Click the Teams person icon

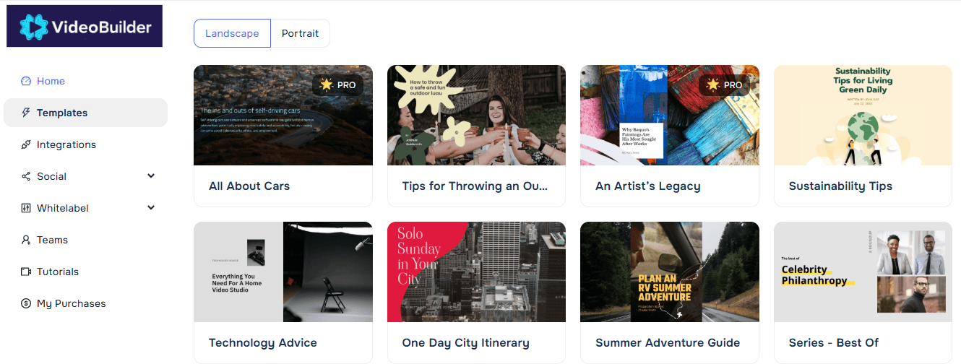click(x=26, y=240)
